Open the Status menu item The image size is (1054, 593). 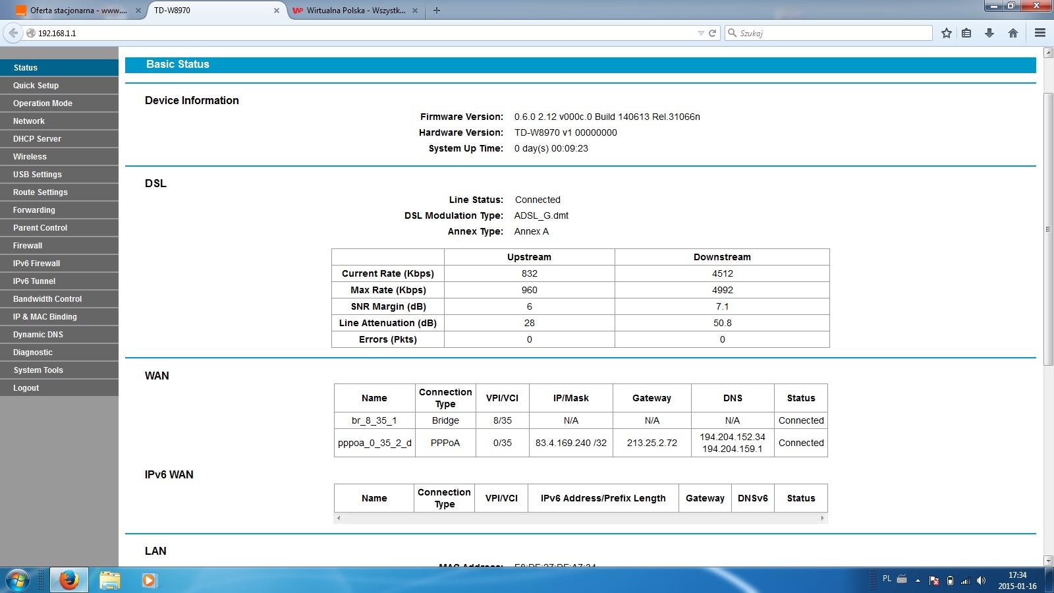(x=59, y=68)
